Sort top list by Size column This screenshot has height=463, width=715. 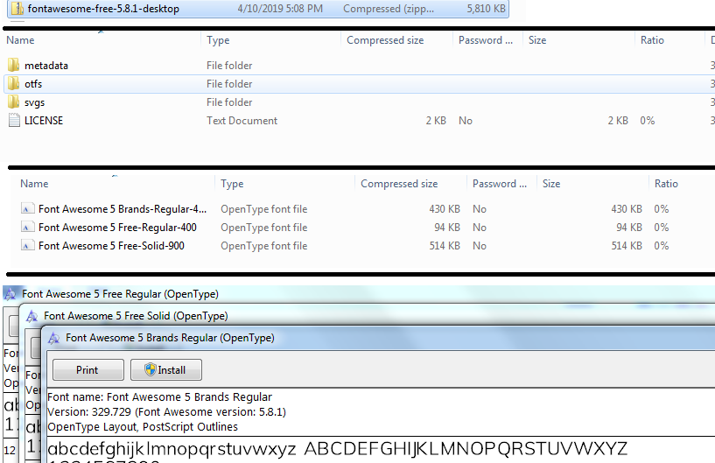pyautogui.click(x=537, y=40)
